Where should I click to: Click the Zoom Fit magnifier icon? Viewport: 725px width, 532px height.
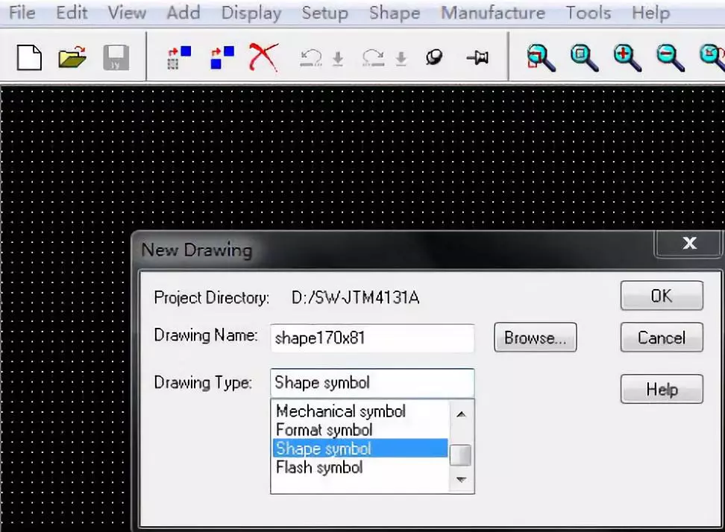[x=584, y=57]
